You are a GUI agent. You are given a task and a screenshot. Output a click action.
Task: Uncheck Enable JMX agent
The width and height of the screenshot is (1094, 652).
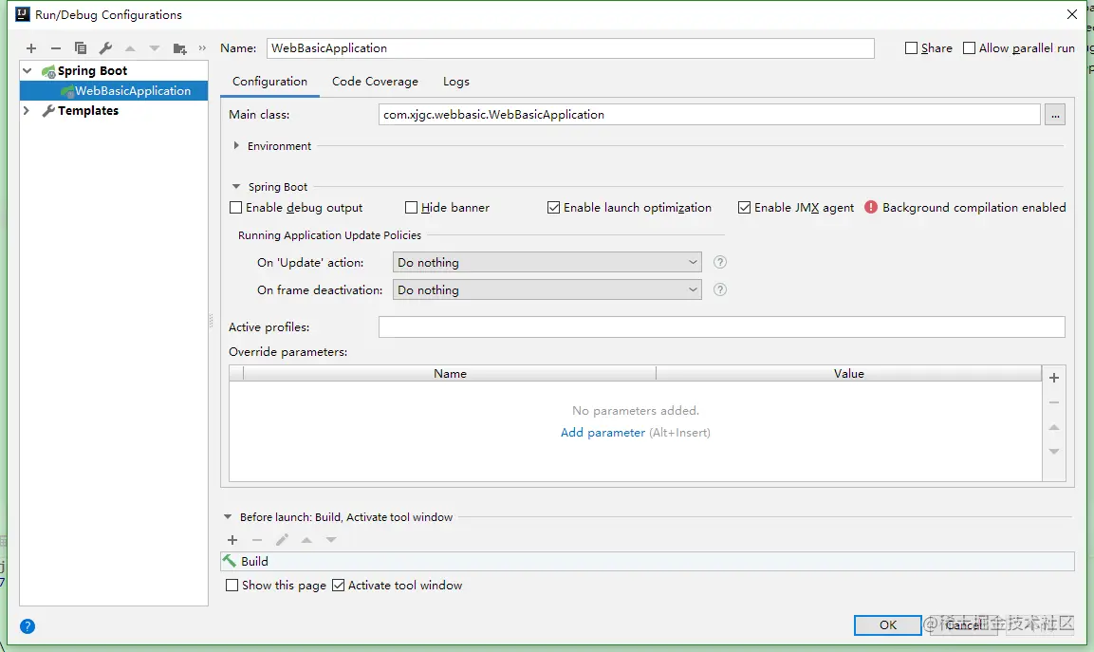click(745, 207)
